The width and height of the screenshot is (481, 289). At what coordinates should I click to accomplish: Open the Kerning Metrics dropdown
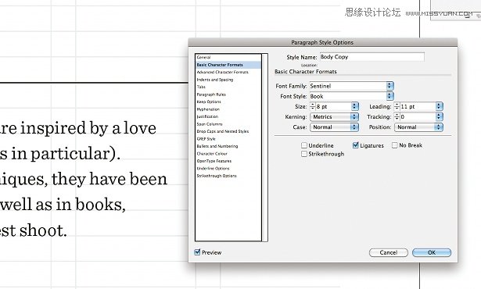(x=334, y=116)
